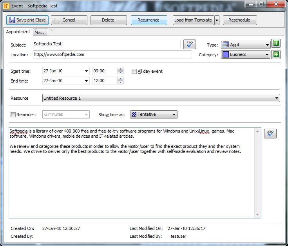Switch to the Appointment tab

(x=18, y=32)
